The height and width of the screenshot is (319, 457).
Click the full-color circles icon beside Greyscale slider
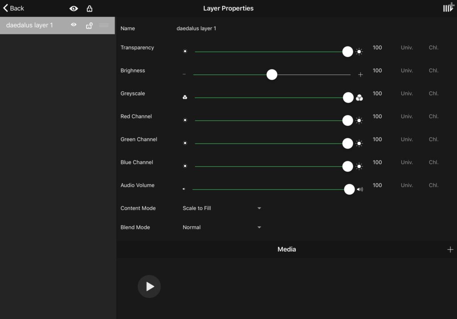359,97
